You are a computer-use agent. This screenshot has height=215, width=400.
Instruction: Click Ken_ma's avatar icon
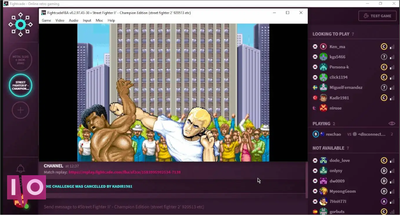point(323,47)
